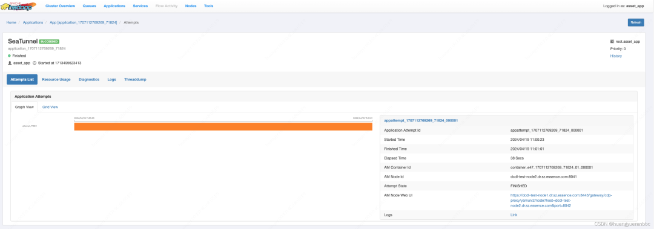The height and width of the screenshot is (229, 654).
Task: Open the History link
Action: point(616,56)
